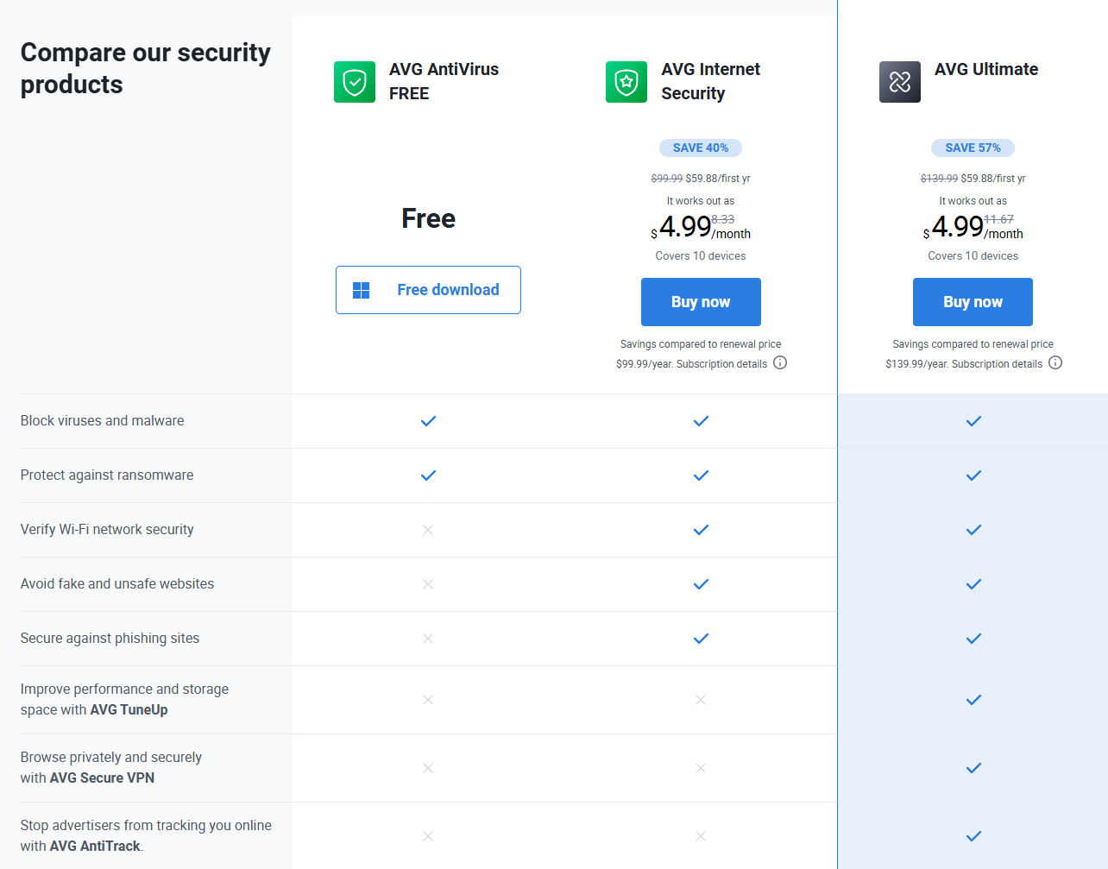Click the AVG AntiVirus FREE shield icon
Image resolution: width=1108 pixels, height=869 pixels.
coord(355,82)
